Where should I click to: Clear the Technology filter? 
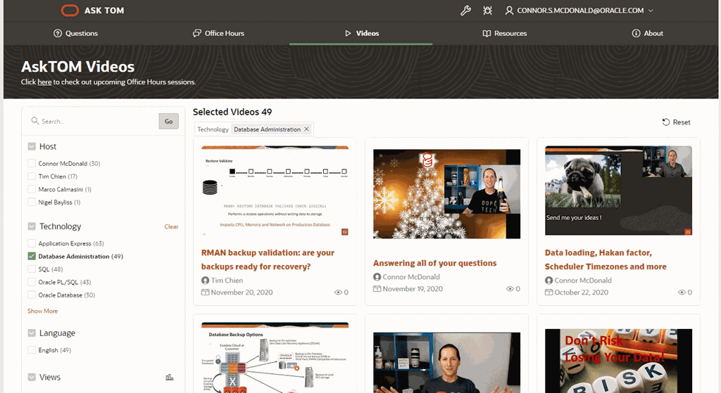(171, 227)
